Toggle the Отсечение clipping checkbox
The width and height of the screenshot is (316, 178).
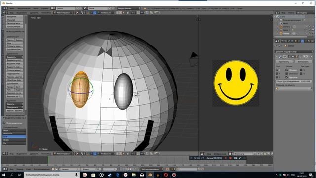pos(286,74)
